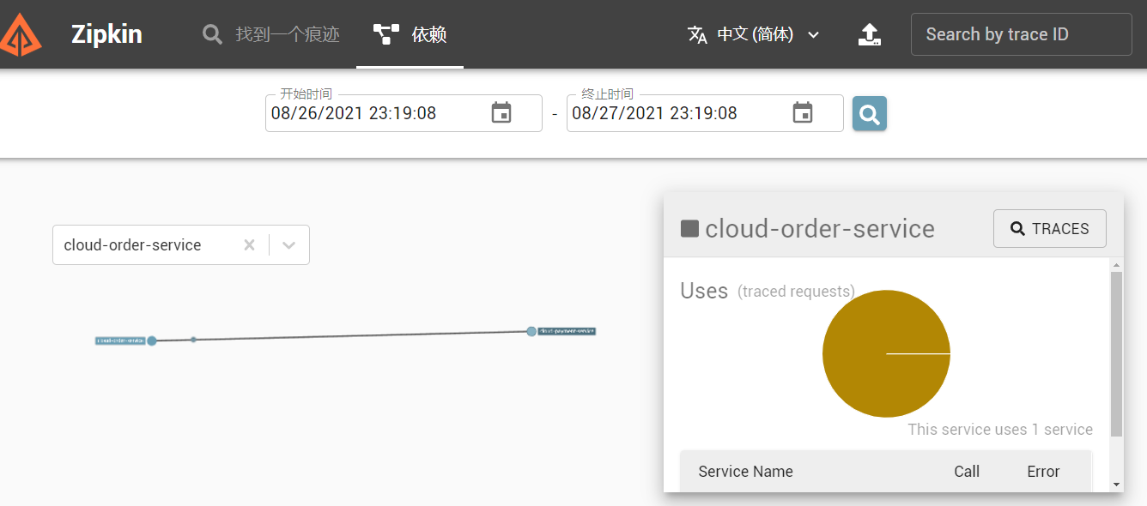Open the start time calendar picker
This screenshot has width=1147, height=506.
point(501,112)
